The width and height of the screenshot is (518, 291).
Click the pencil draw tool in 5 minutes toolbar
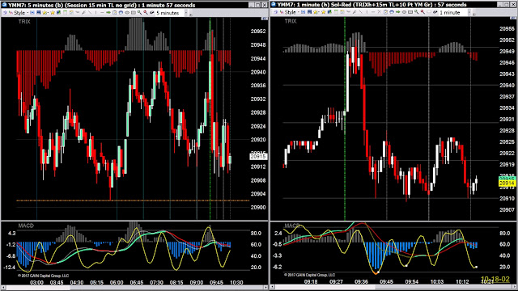(83, 13)
